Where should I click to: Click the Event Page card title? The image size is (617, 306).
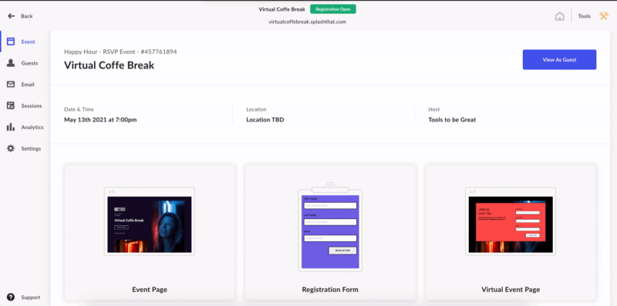(150, 290)
